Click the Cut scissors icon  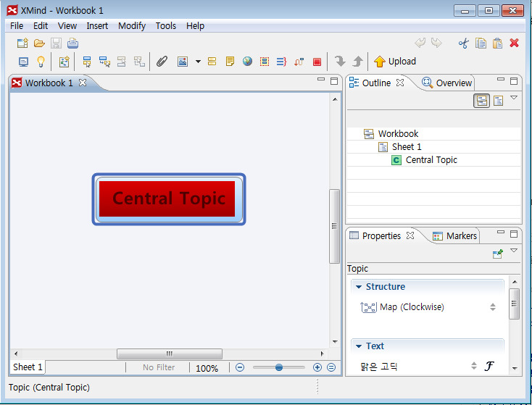coord(463,43)
